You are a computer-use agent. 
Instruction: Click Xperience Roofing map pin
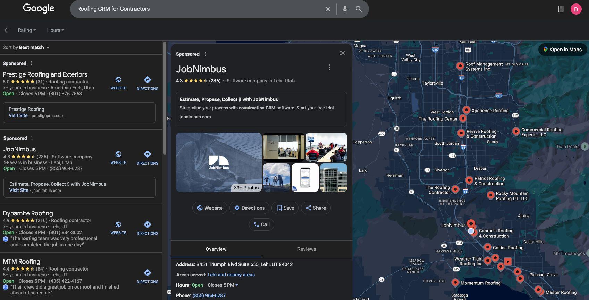(x=466, y=110)
